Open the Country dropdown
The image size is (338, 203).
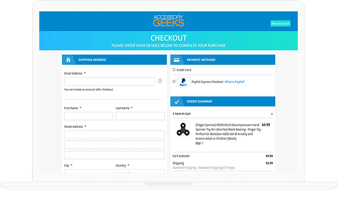pos(140,171)
